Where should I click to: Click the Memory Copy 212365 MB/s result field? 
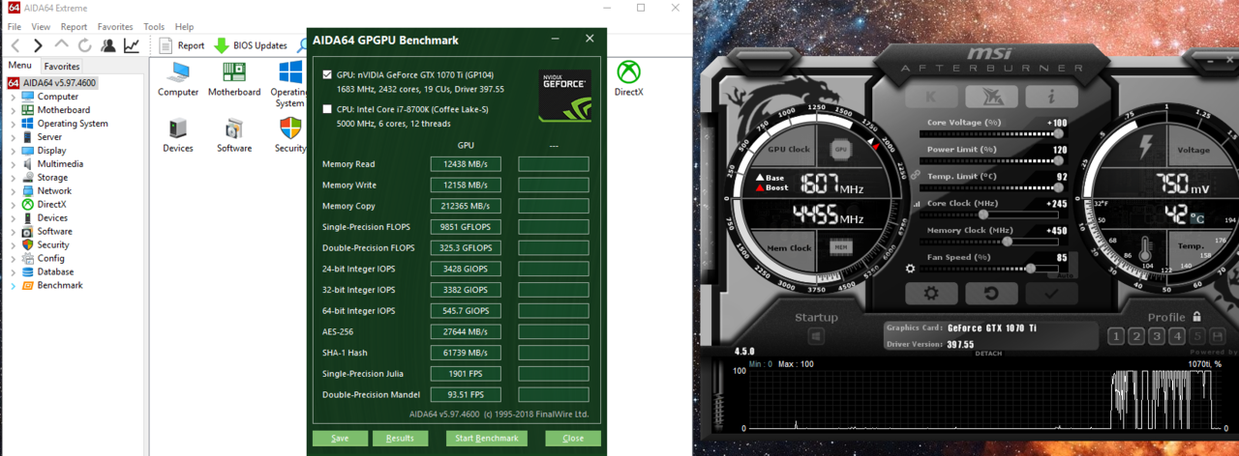pyautogui.click(x=466, y=206)
